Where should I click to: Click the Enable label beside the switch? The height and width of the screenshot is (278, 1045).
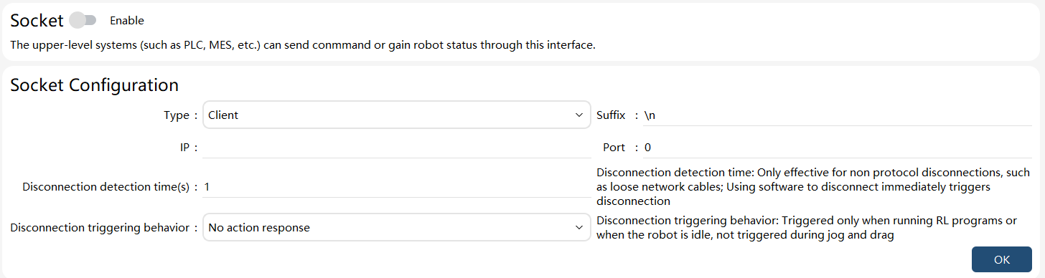(127, 21)
